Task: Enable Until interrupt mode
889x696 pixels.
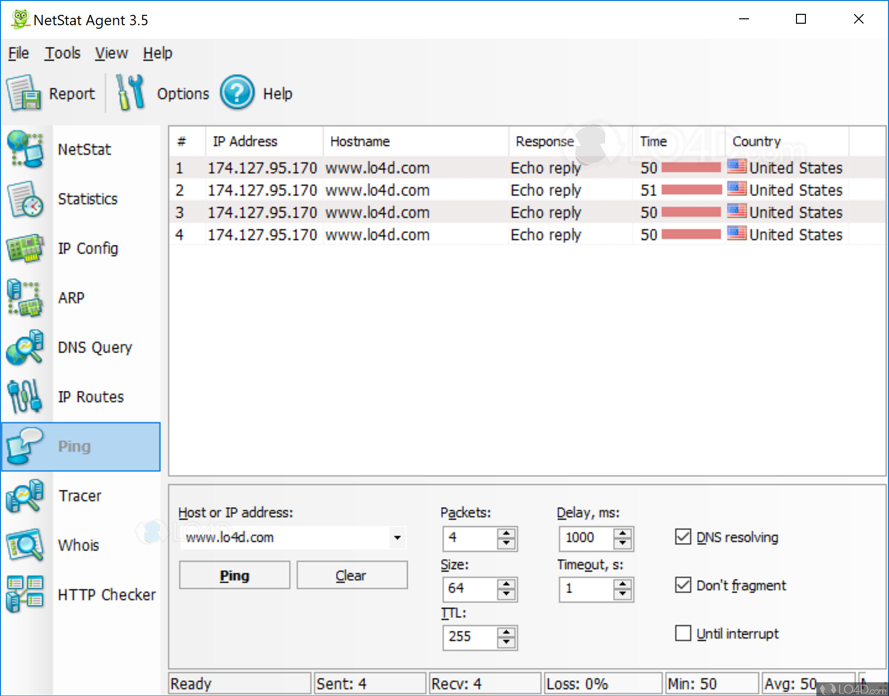Action: point(683,633)
